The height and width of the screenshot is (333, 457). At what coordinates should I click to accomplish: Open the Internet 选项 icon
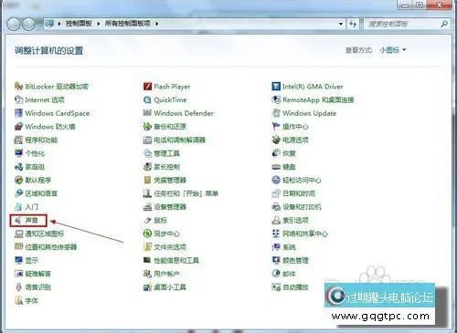coord(19,99)
